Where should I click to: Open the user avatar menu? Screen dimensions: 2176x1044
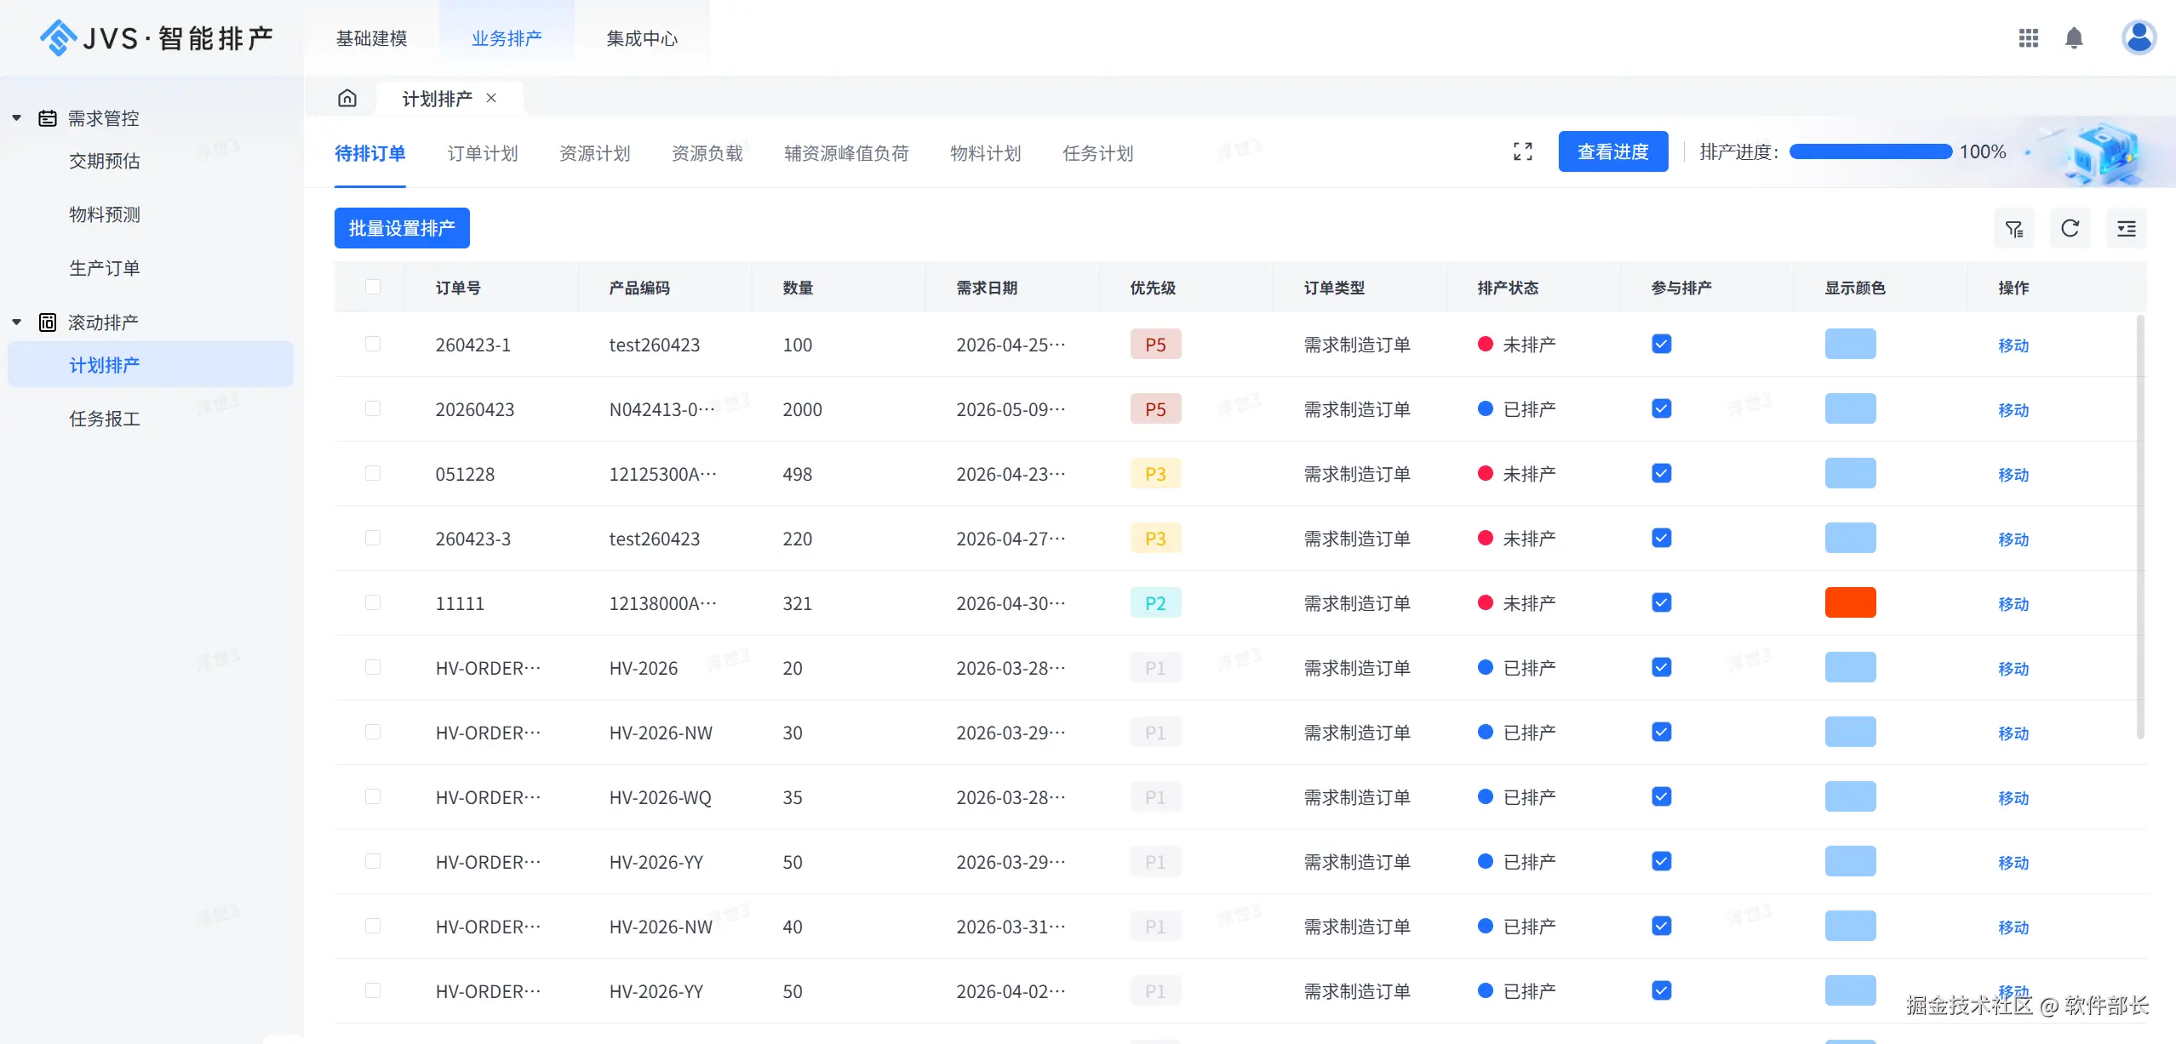2138,37
